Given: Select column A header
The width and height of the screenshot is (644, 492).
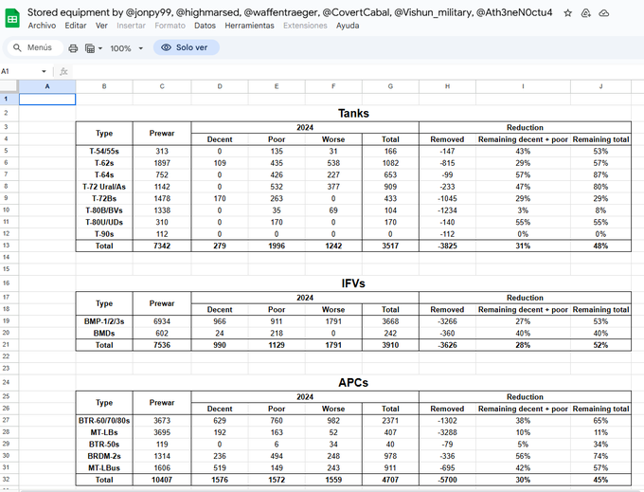Looking at the screenshot, I should [47, 86].
